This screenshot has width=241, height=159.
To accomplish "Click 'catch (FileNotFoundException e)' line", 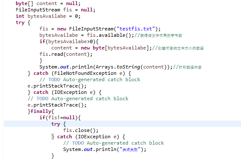I will click(79, 73).
